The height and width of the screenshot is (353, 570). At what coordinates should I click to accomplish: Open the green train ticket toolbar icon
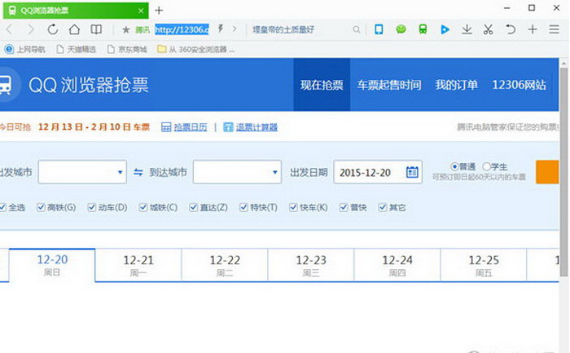click(x=423, y=29)
